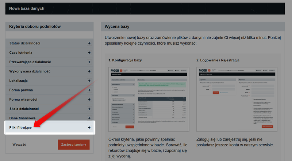Click the plus icon beside Forma prawna

point(89,90)
